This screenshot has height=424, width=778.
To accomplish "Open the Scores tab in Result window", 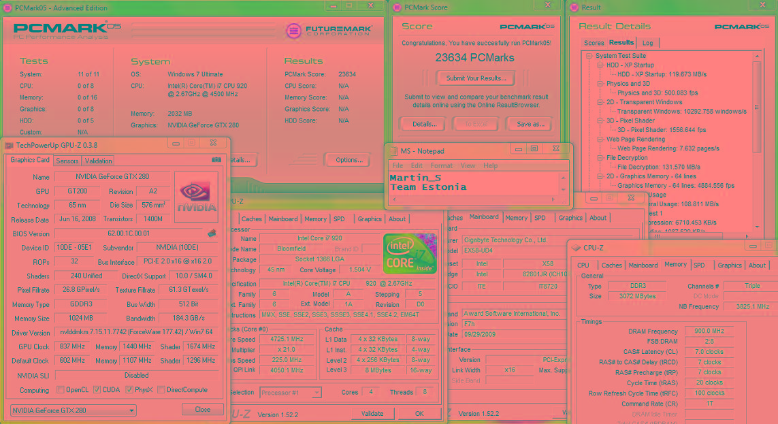I will point(594,43).
